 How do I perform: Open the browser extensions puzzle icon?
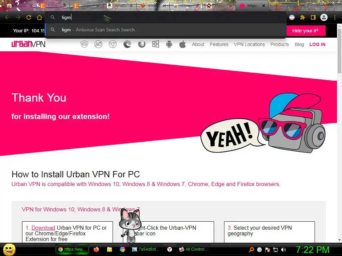pyautogui.click(x=303, y=17)
